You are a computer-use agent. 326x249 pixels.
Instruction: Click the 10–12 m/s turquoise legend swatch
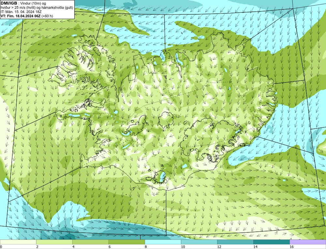199,242
